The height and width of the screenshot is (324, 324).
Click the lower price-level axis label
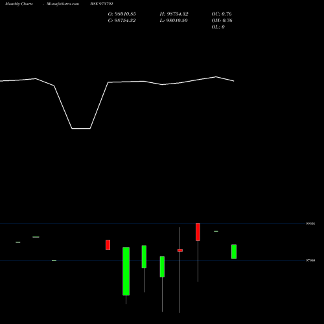[x=310, y=260]
